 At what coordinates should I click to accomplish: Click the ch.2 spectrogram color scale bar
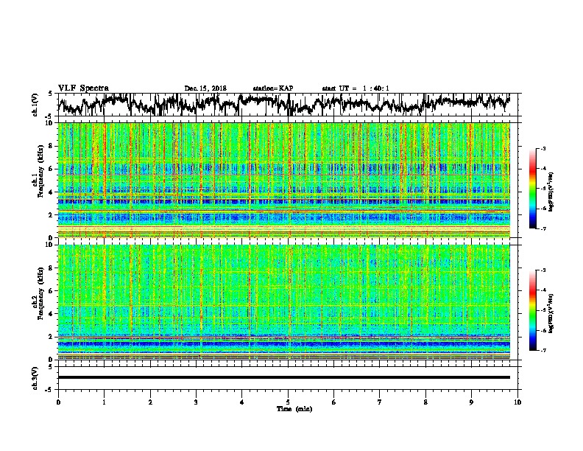click(x=532, y=310)
